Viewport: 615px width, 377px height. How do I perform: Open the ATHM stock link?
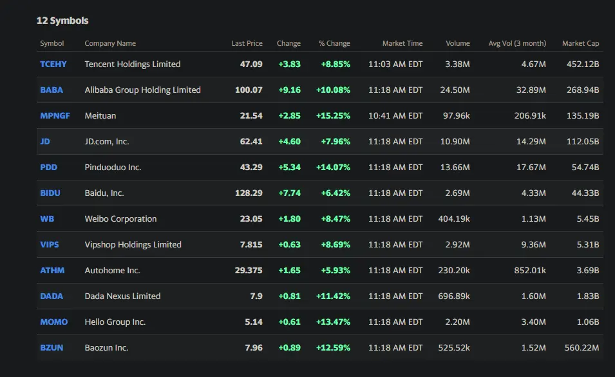click(52, 271)
